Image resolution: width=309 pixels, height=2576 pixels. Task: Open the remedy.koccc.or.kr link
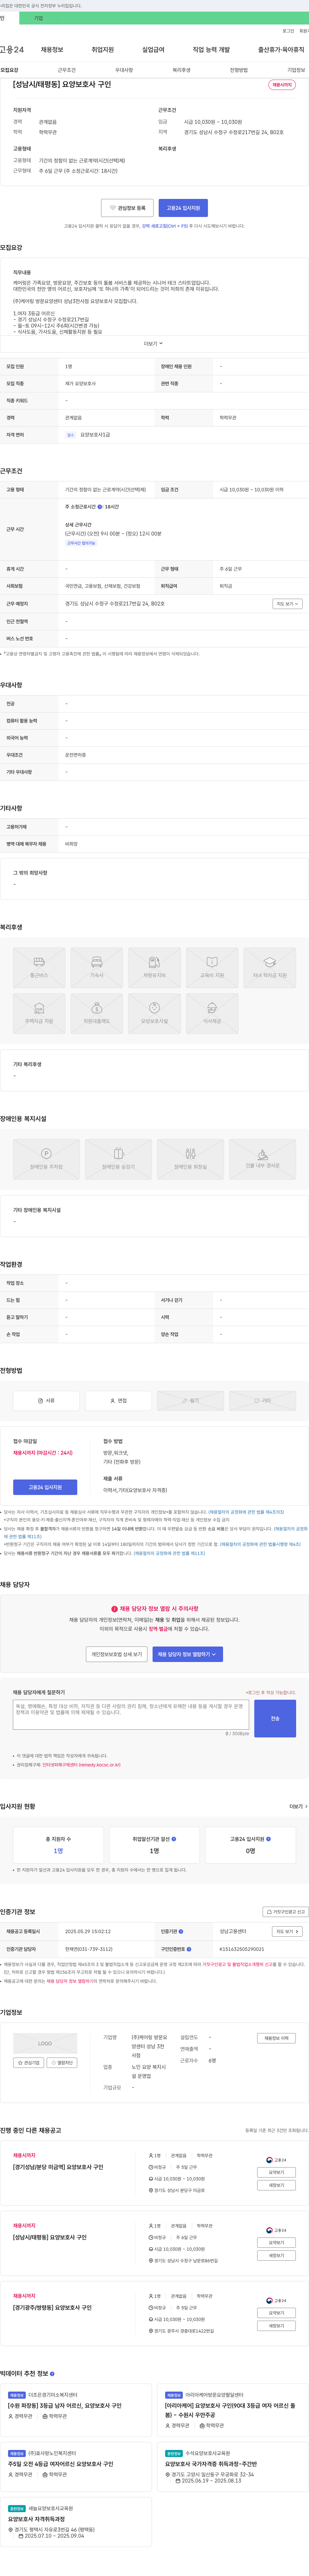82,1765
